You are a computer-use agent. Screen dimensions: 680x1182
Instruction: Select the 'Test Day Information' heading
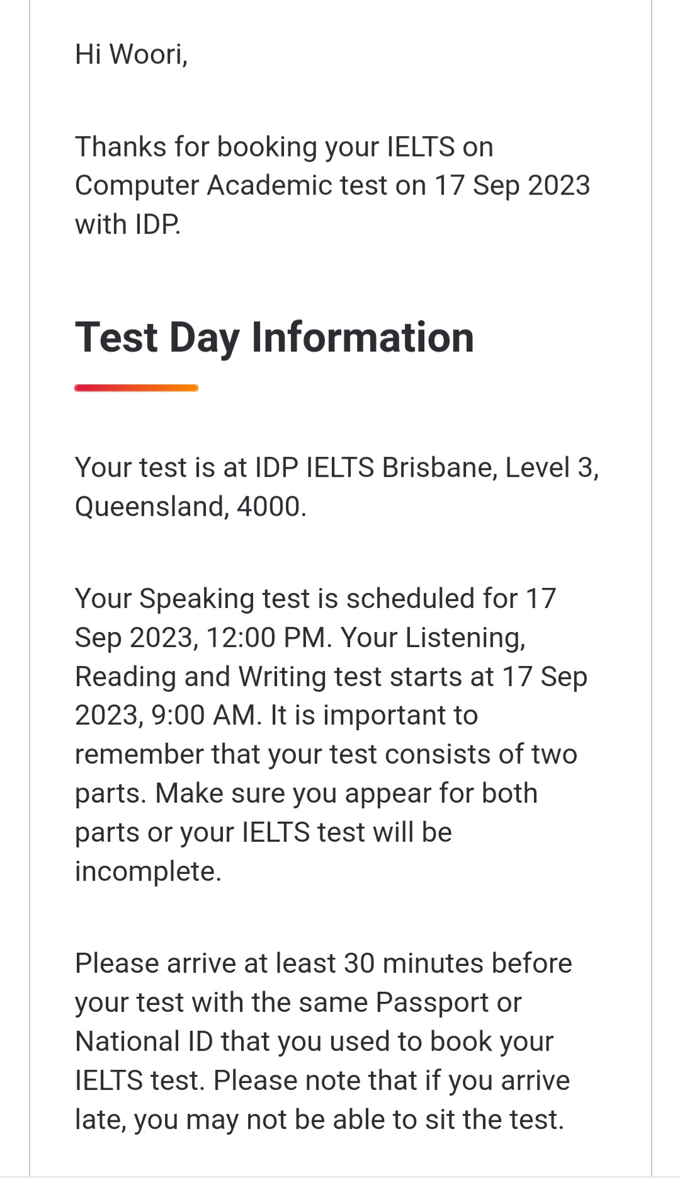[x=275, y=338]
